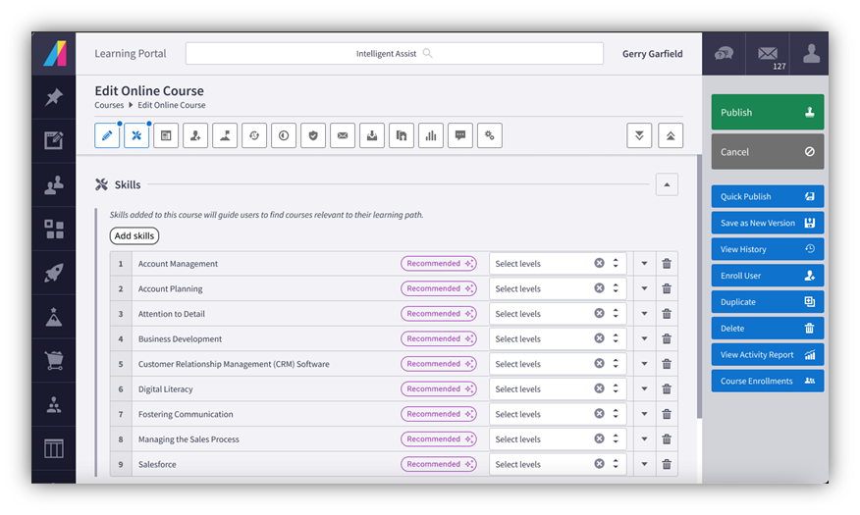Click the half-circle timer toolbar icon
860x515 pixels.
click(x=284, y=135)
